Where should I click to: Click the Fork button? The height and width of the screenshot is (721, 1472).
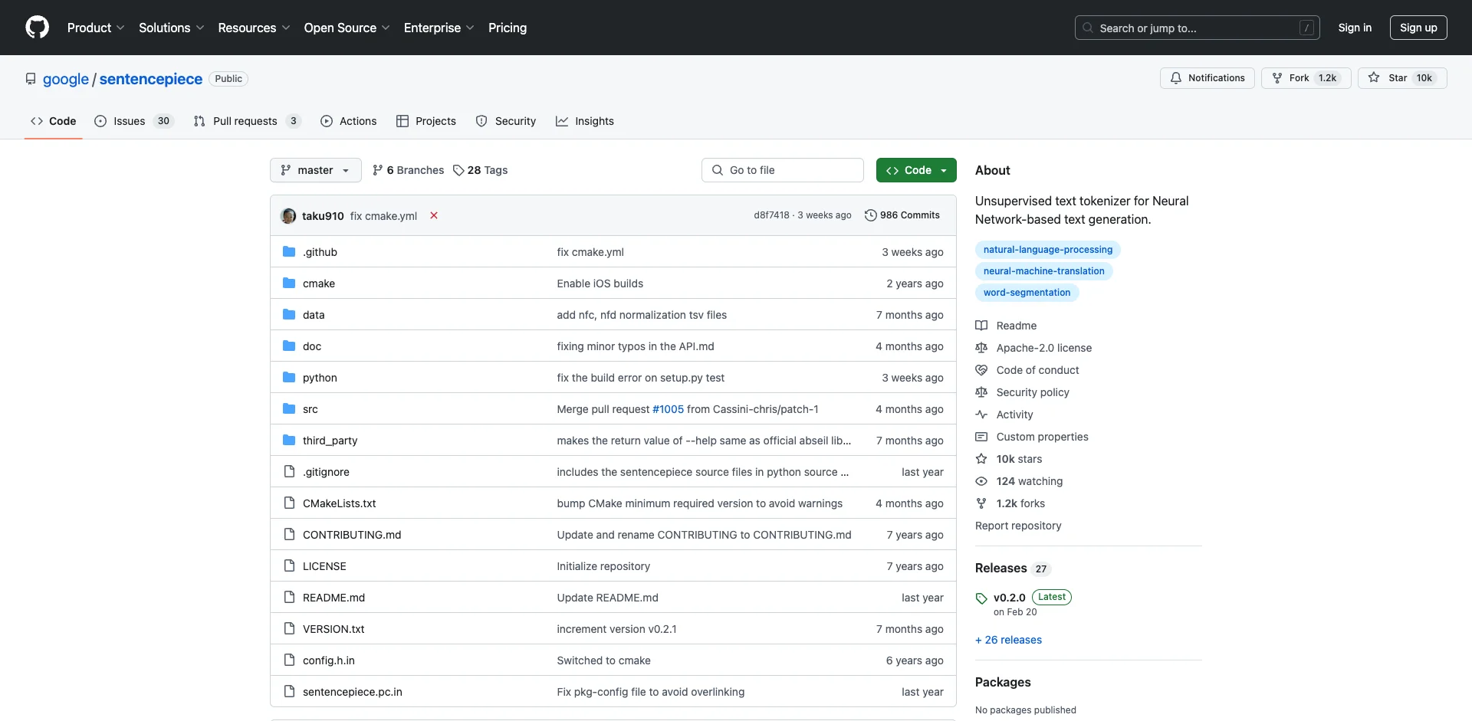(1306, 78)
